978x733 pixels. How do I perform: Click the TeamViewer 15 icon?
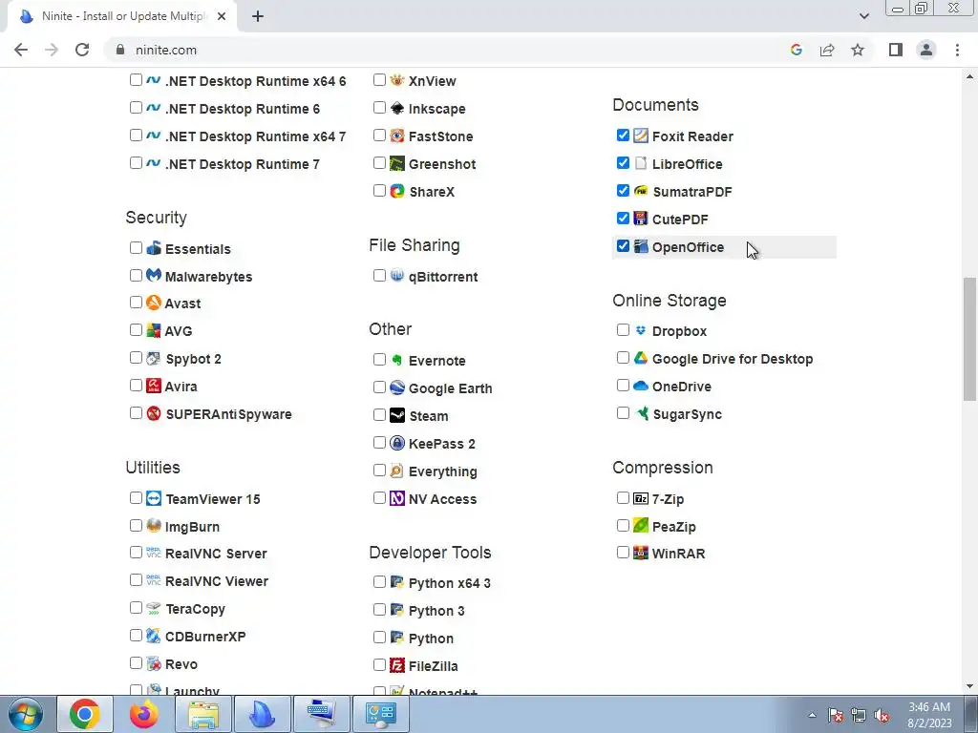(x=154, y=498)
